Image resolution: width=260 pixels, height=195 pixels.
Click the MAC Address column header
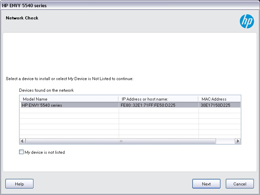[x=214, y=99]
